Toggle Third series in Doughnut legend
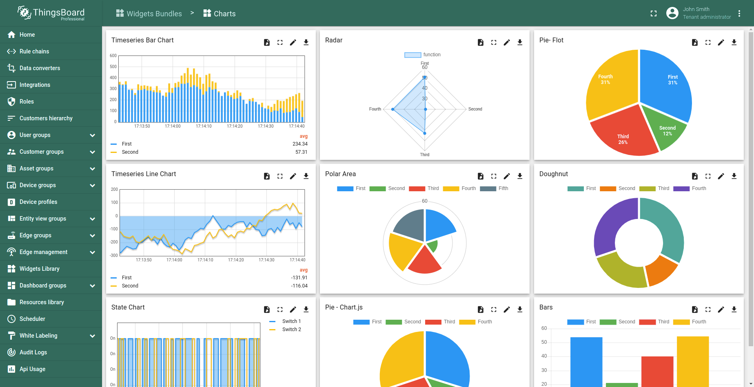 point(654,188)
